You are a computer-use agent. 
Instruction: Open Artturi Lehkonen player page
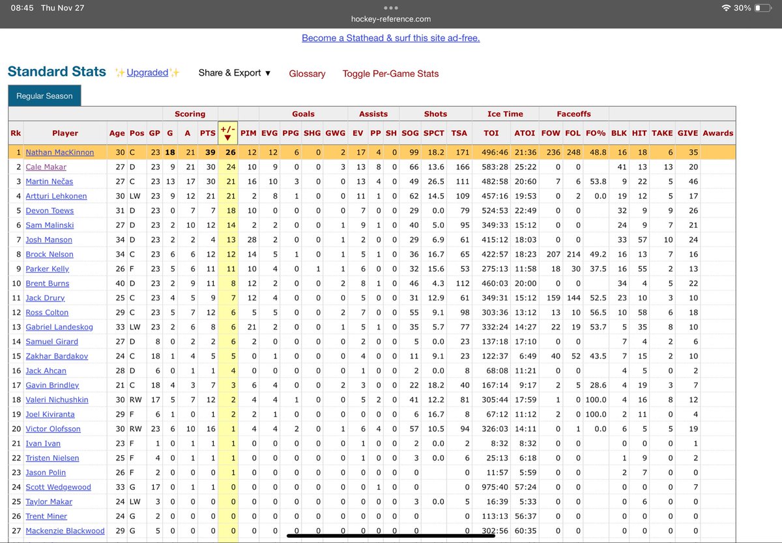tap(56, 196)
